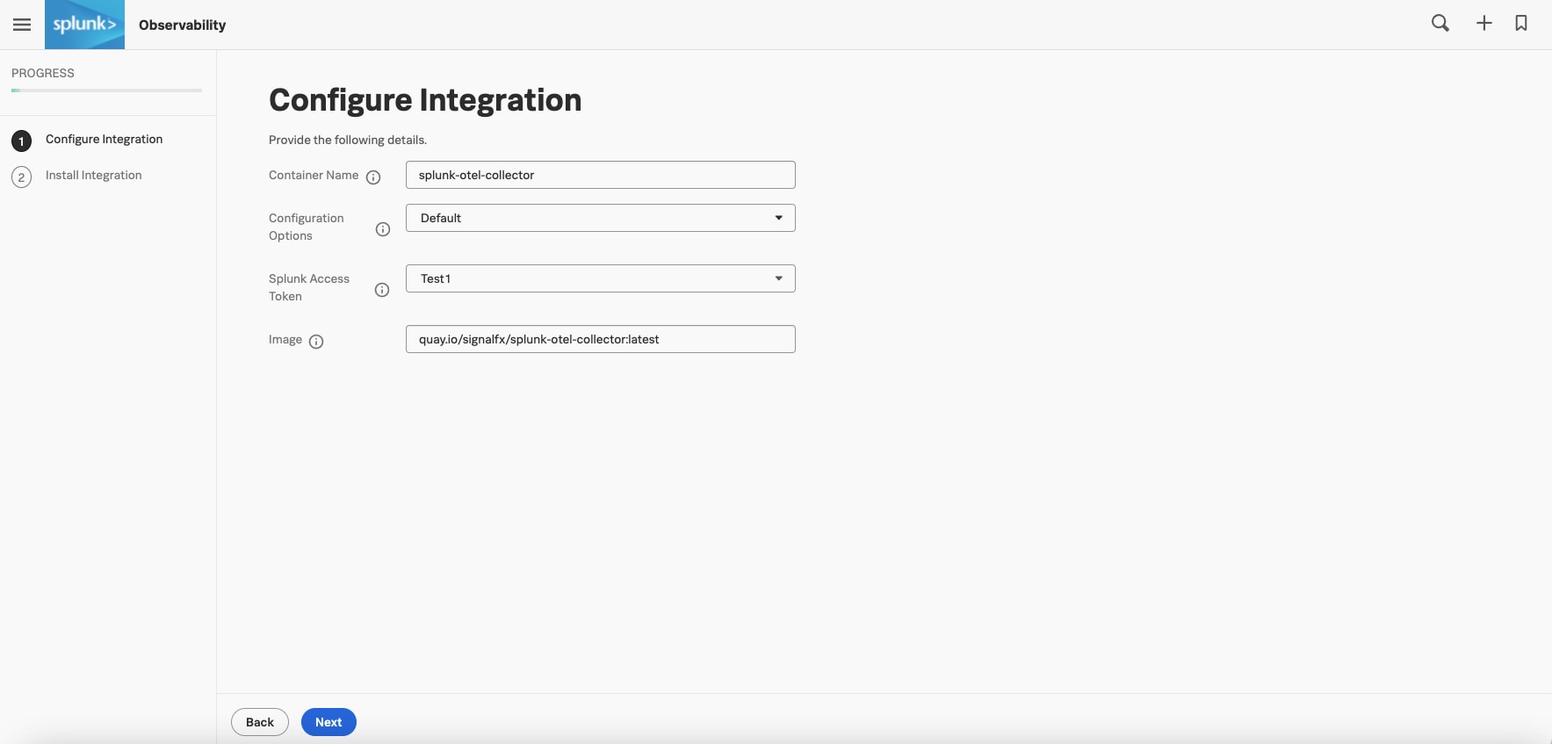Select step 1 circle icon
Screen dimensions: 1552x744
(x=21, y=141)
